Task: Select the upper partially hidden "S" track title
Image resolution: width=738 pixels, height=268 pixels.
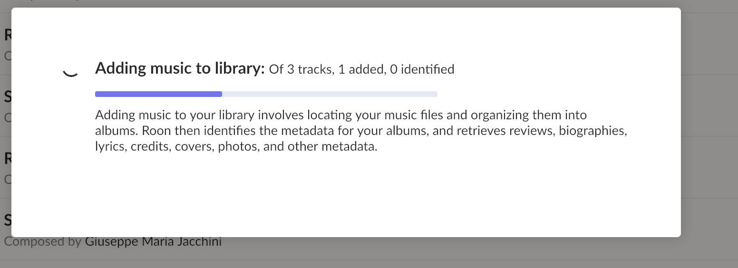Action: pyautogui.click(x=7, y=97)
